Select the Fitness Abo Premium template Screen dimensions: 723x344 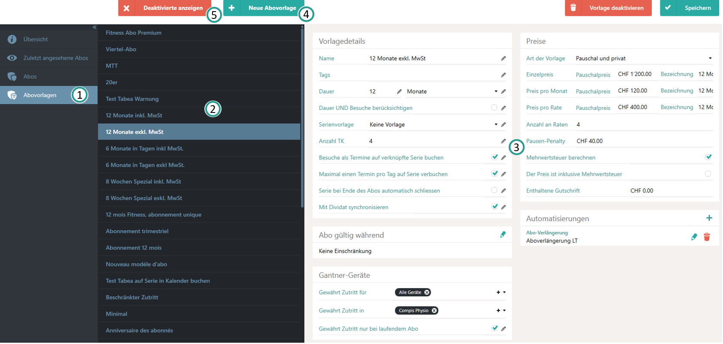click(x=199, y=33)
